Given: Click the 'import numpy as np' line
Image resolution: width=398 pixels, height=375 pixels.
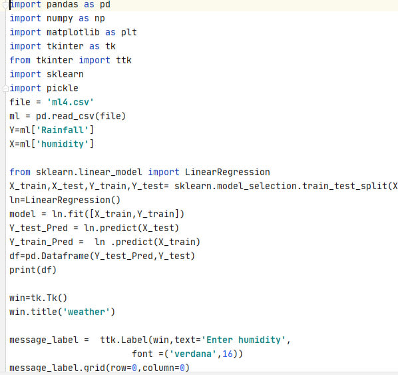Looking at the screenshot, I should pyautogui.click(x=57, y=19).
